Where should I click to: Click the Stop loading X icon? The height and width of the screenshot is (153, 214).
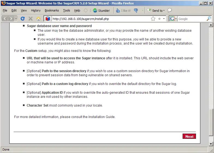[31, 19]
